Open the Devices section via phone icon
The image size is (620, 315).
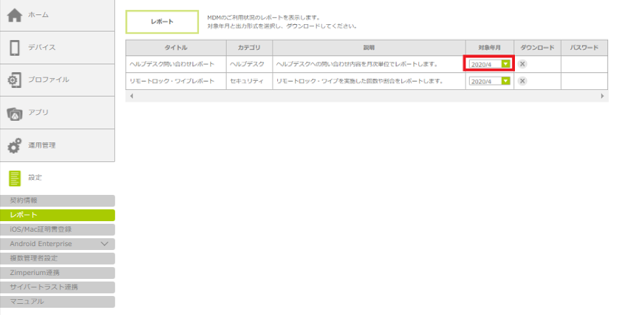(x=14, y=47)
